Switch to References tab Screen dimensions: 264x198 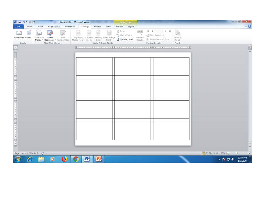point(70,26)
